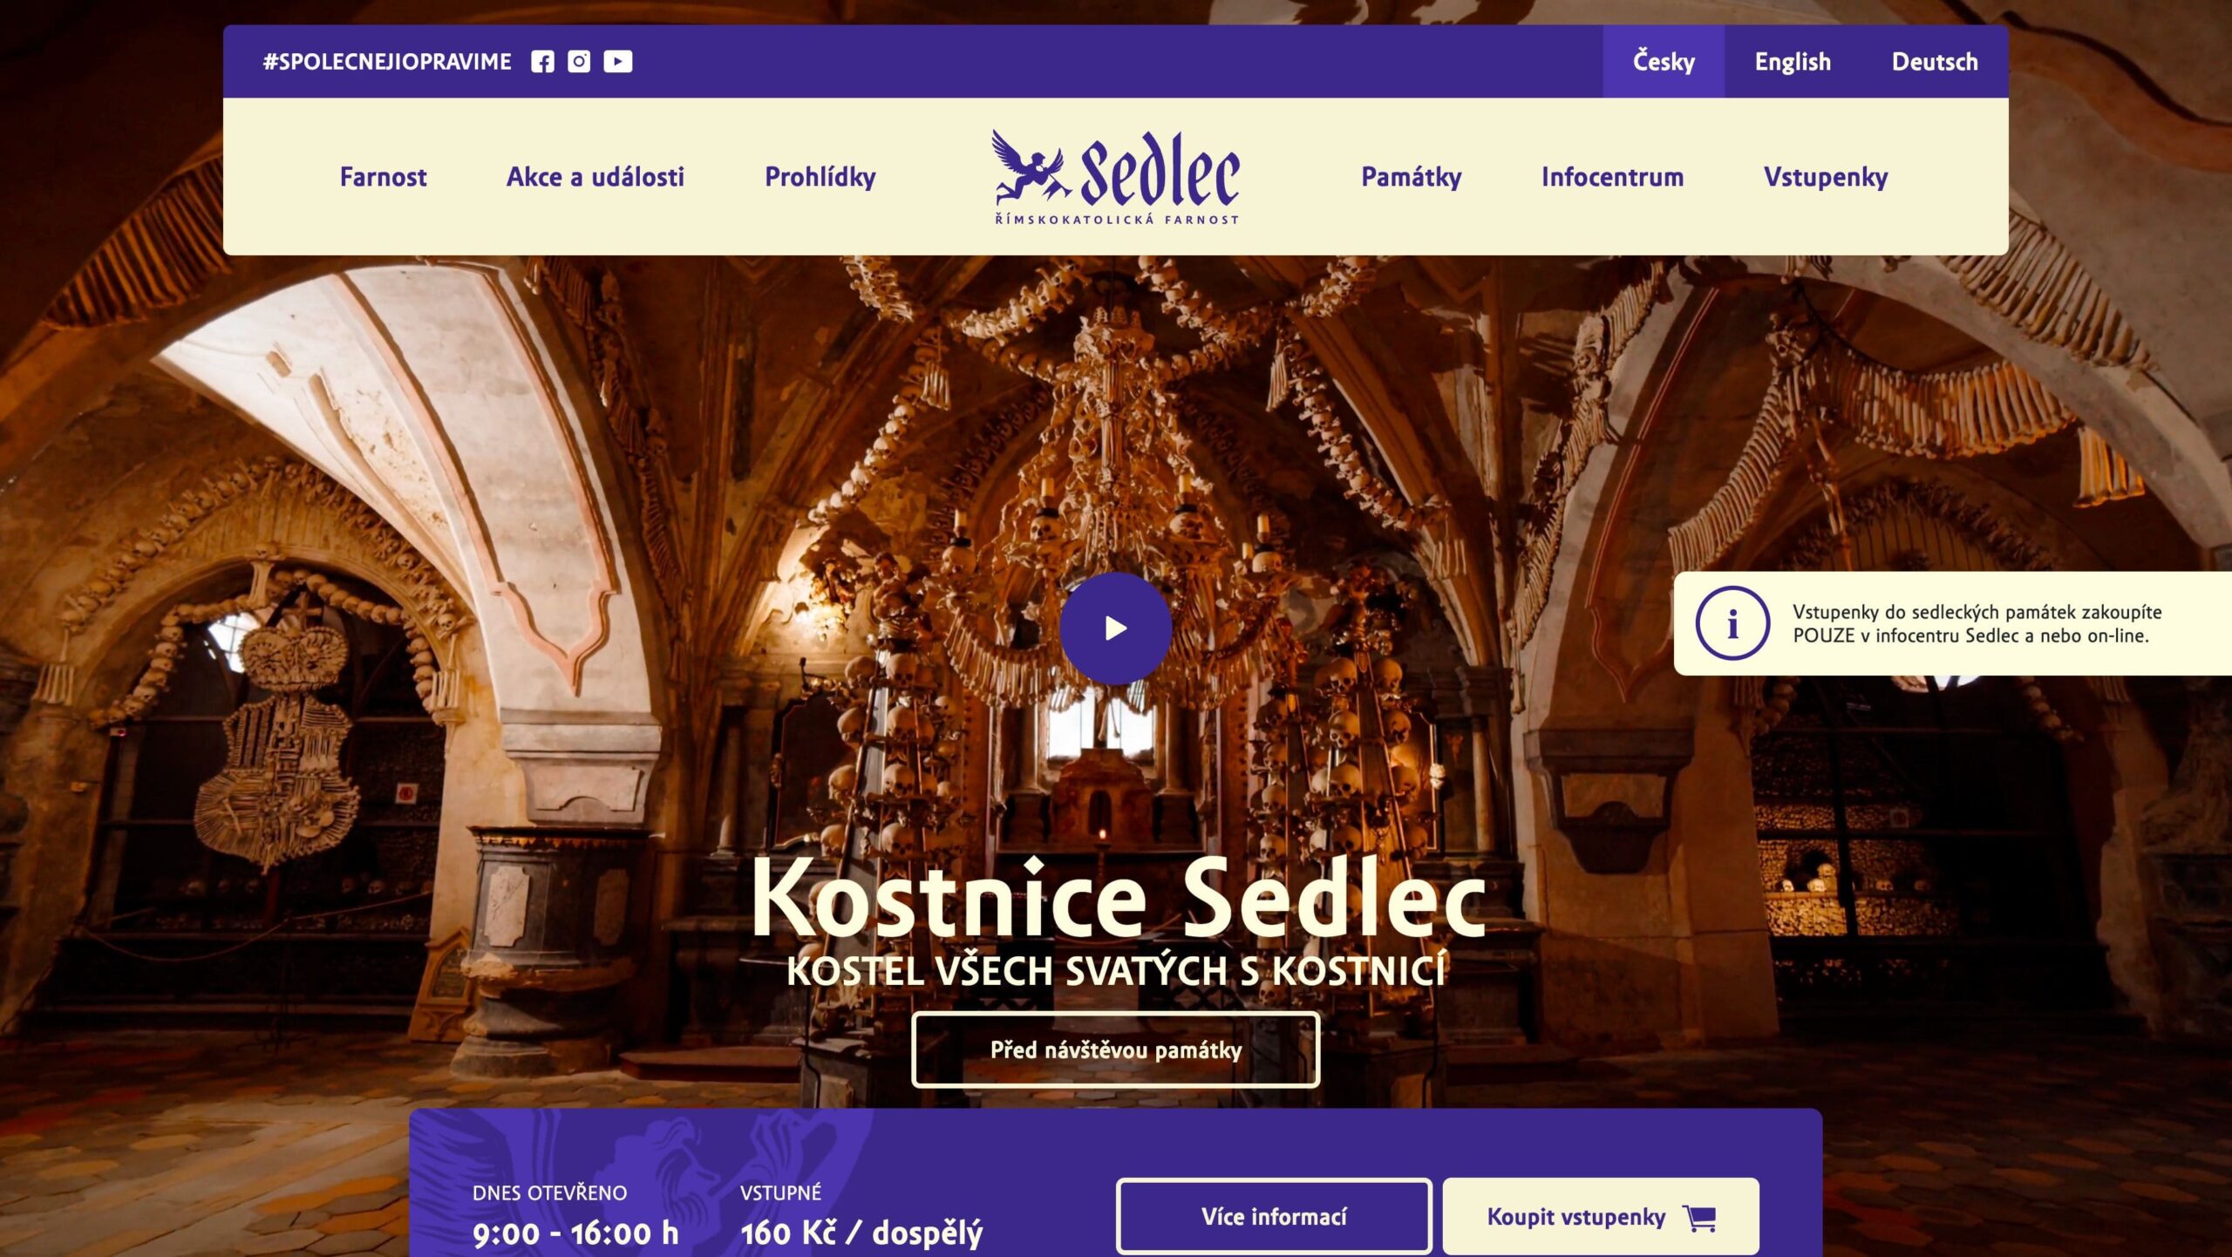The width and height of the screenshot is (2232, 1257).
Task: Click the Sedlec angel logo
Action: tap(1116, 178)
